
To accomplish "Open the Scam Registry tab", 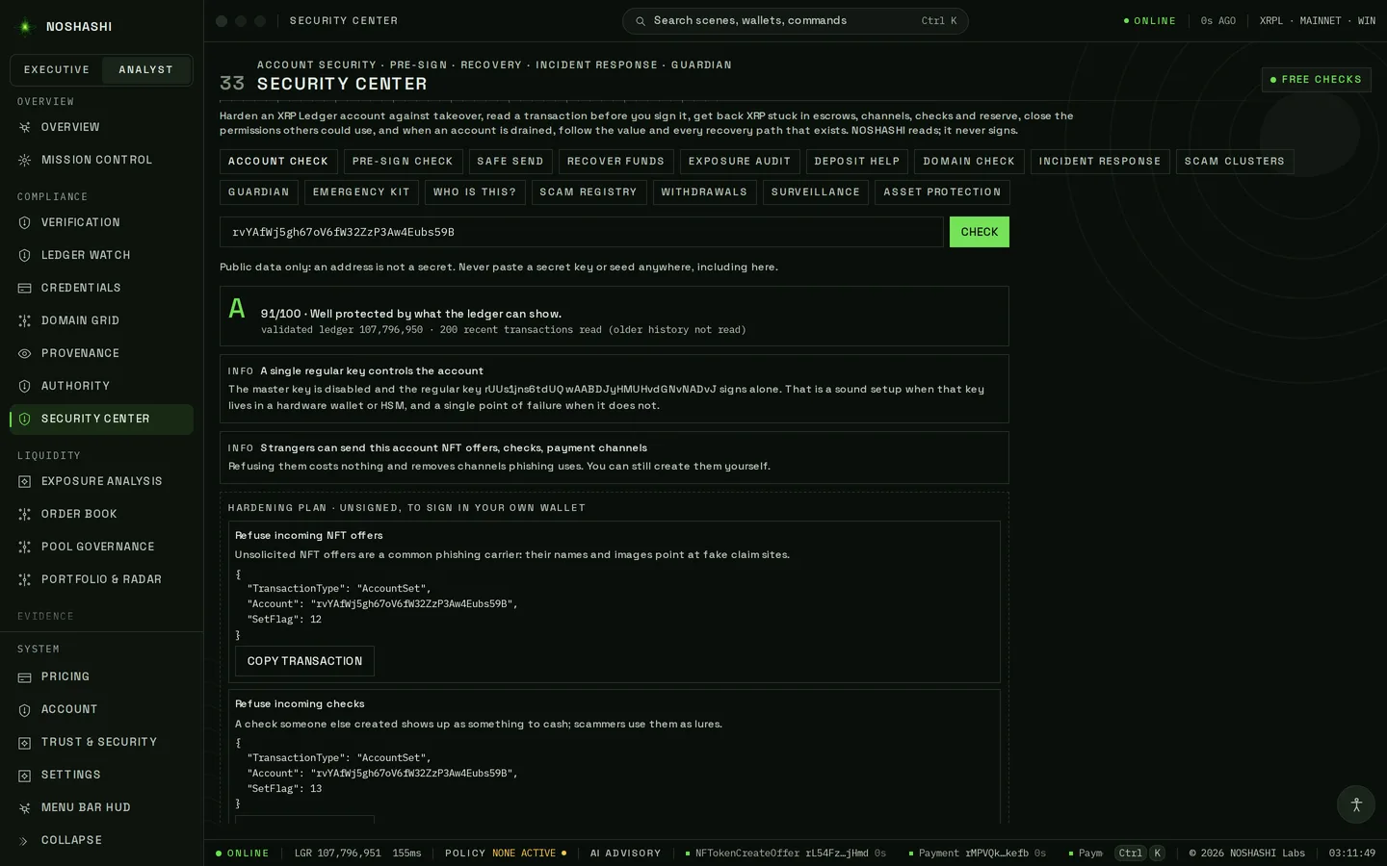I will (x=589, y=192).
